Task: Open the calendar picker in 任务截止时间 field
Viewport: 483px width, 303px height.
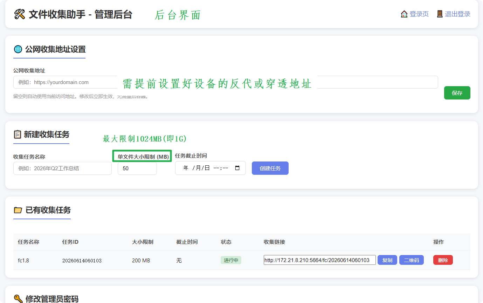Action: click(237, 168)
